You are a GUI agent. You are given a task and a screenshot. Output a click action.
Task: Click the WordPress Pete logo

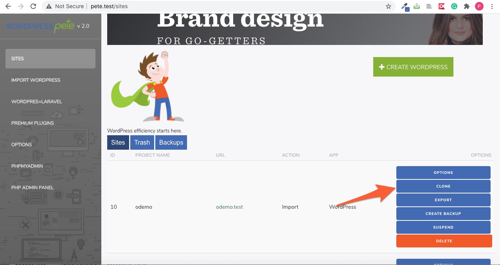click(40, 26)
